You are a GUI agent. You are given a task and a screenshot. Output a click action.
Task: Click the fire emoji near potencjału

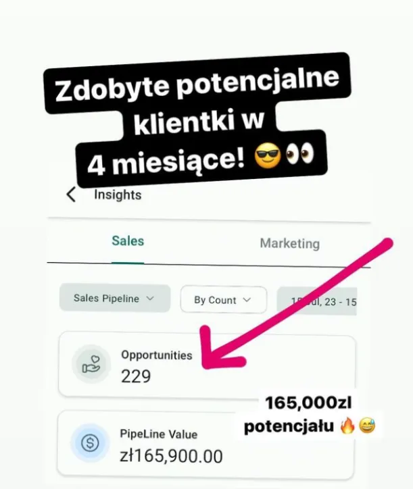tap(347, 426)
